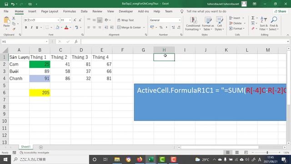Click the Decrease Font Size icon
Image resolution: width=291 pixels, height=164 pixels.
(80, 20)
